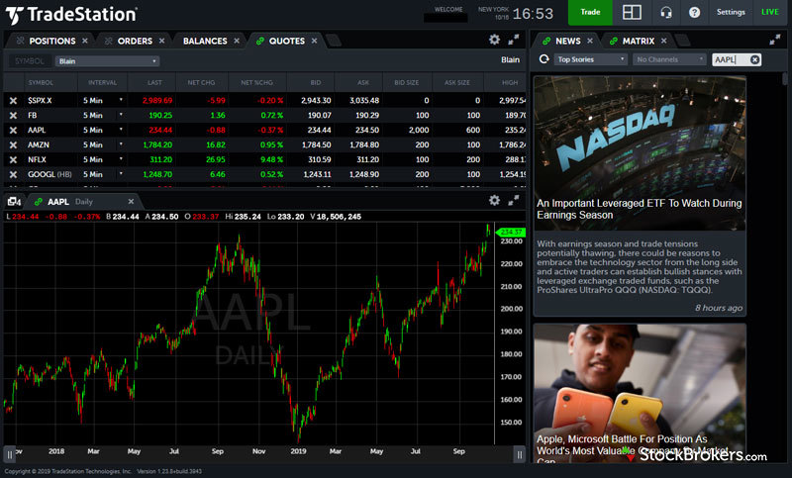Change interval dropdown for $SPX.X
This screenshot has width=792, height=478.
[121, 100]
